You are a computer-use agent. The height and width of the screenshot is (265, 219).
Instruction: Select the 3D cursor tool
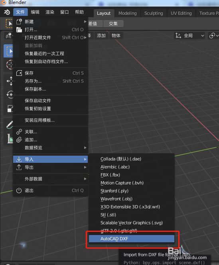(10, 65)
